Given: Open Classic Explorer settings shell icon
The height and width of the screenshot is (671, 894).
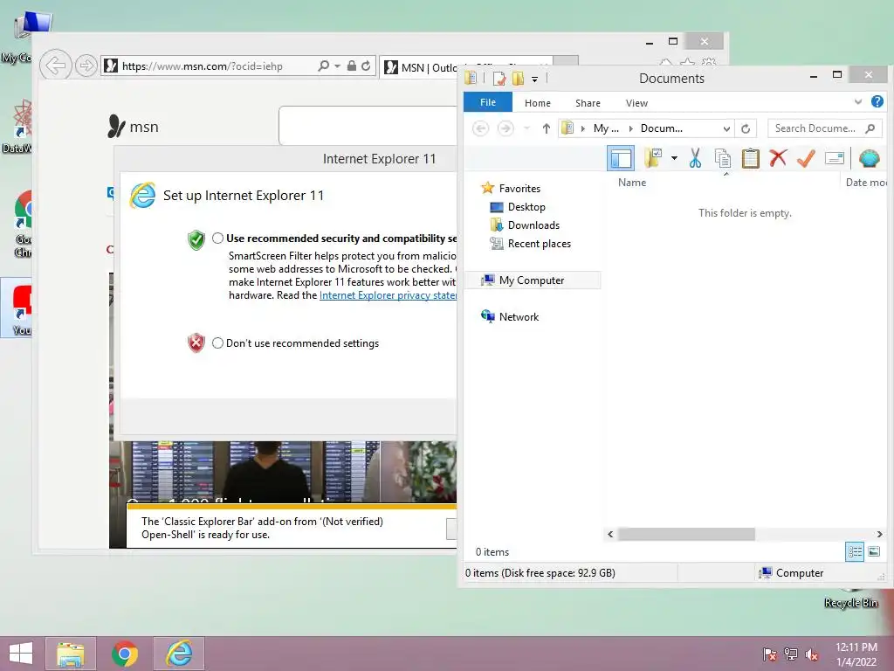Looking at the screenshot, I should 869,158.
